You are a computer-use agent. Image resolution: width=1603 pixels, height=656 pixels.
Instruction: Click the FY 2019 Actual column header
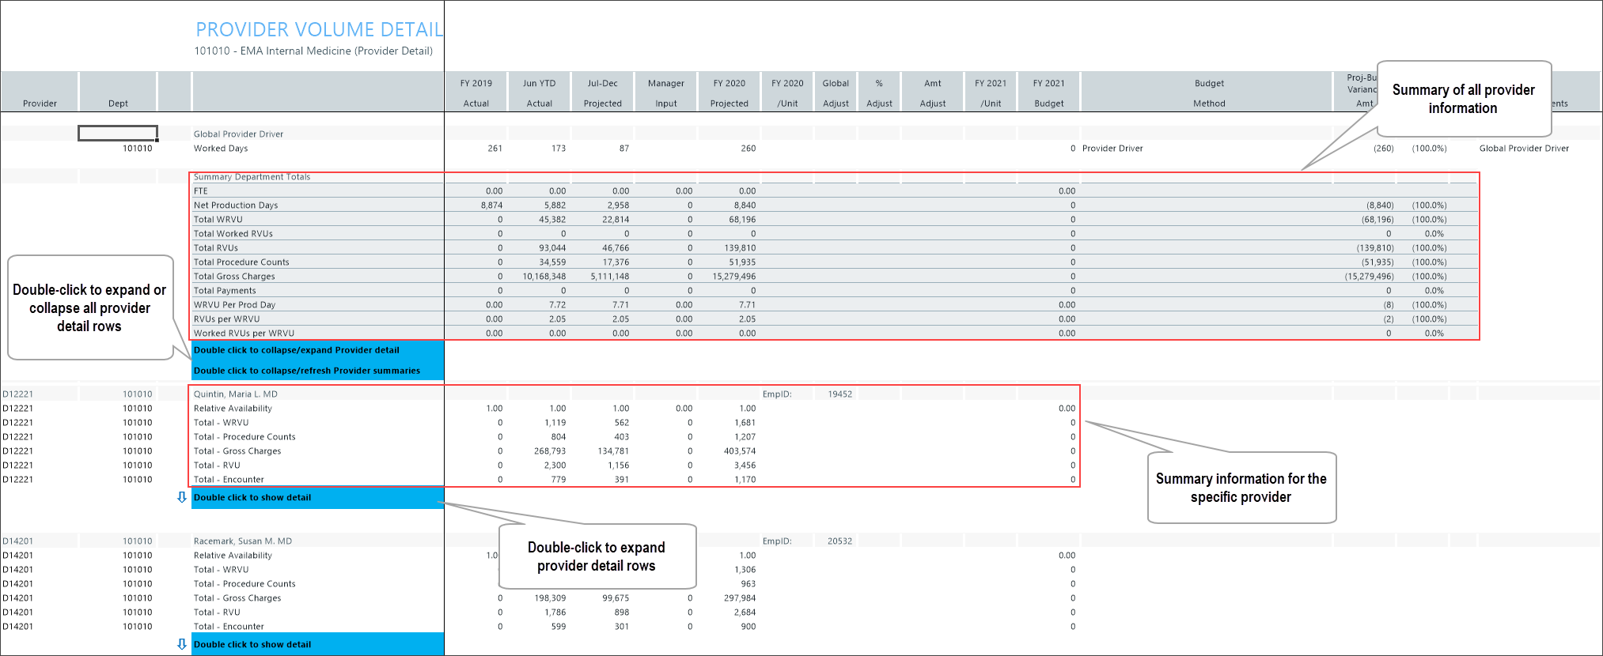click(x=476, y=92)
